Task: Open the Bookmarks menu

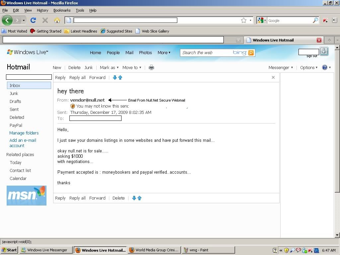Action: pyautogui.click(x=62, y=10)
